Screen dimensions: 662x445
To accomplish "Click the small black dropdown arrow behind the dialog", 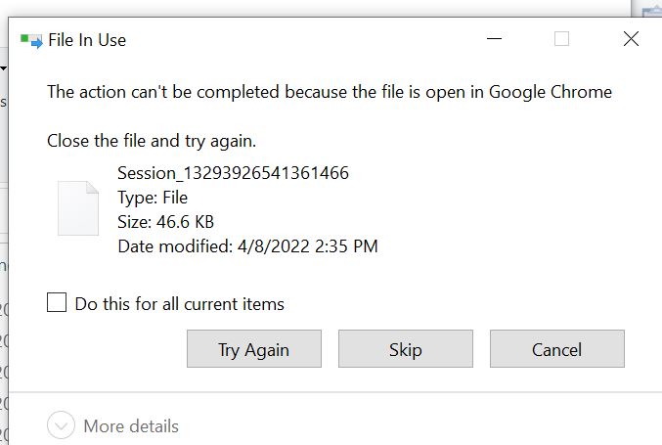I will (3, 67).
